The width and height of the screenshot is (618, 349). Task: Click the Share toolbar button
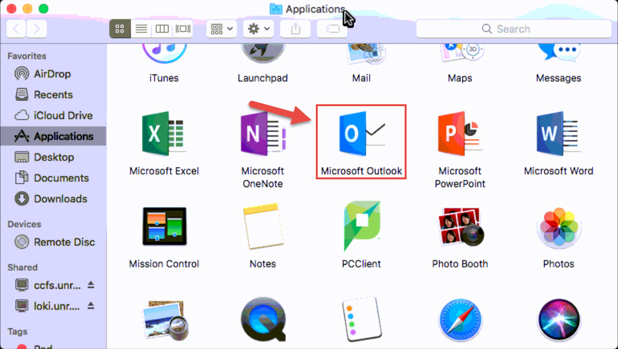(x=296, y=28)
